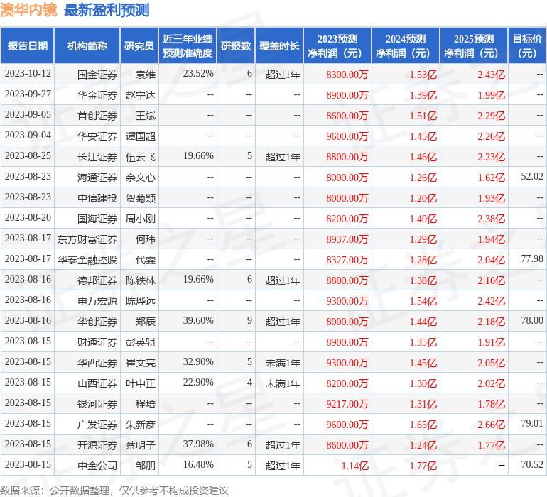This screenshot has width=547, height=497.
Task: Click accuracy value 16.48%
Action: pos(198,464)
